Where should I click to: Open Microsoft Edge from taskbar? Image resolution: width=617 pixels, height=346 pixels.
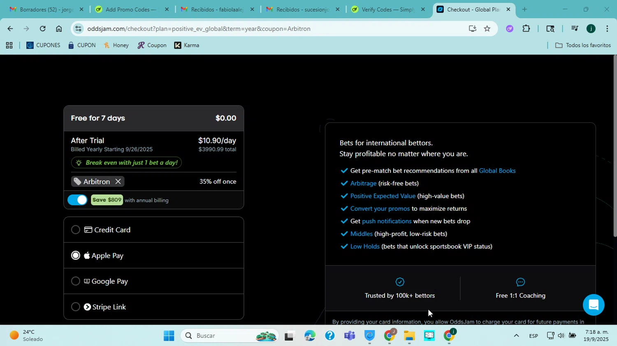[310, 336]
